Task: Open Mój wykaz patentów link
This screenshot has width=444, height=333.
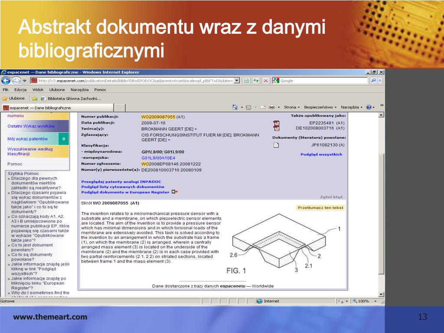Action: [27, 139]
